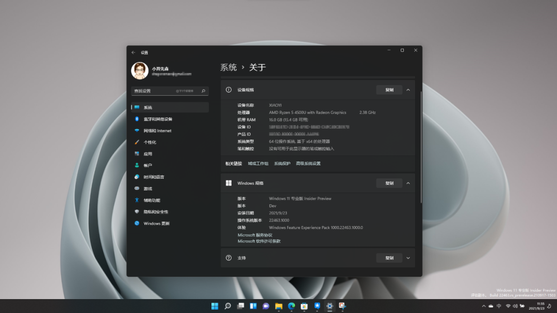Open the 高级系统设置 related link
The width and height of the screenshot is (557, 313).
pos(308,163)
